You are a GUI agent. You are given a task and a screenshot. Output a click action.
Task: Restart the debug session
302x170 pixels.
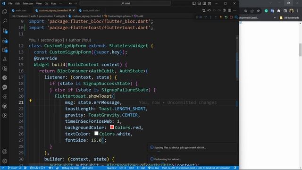point(226,17)
